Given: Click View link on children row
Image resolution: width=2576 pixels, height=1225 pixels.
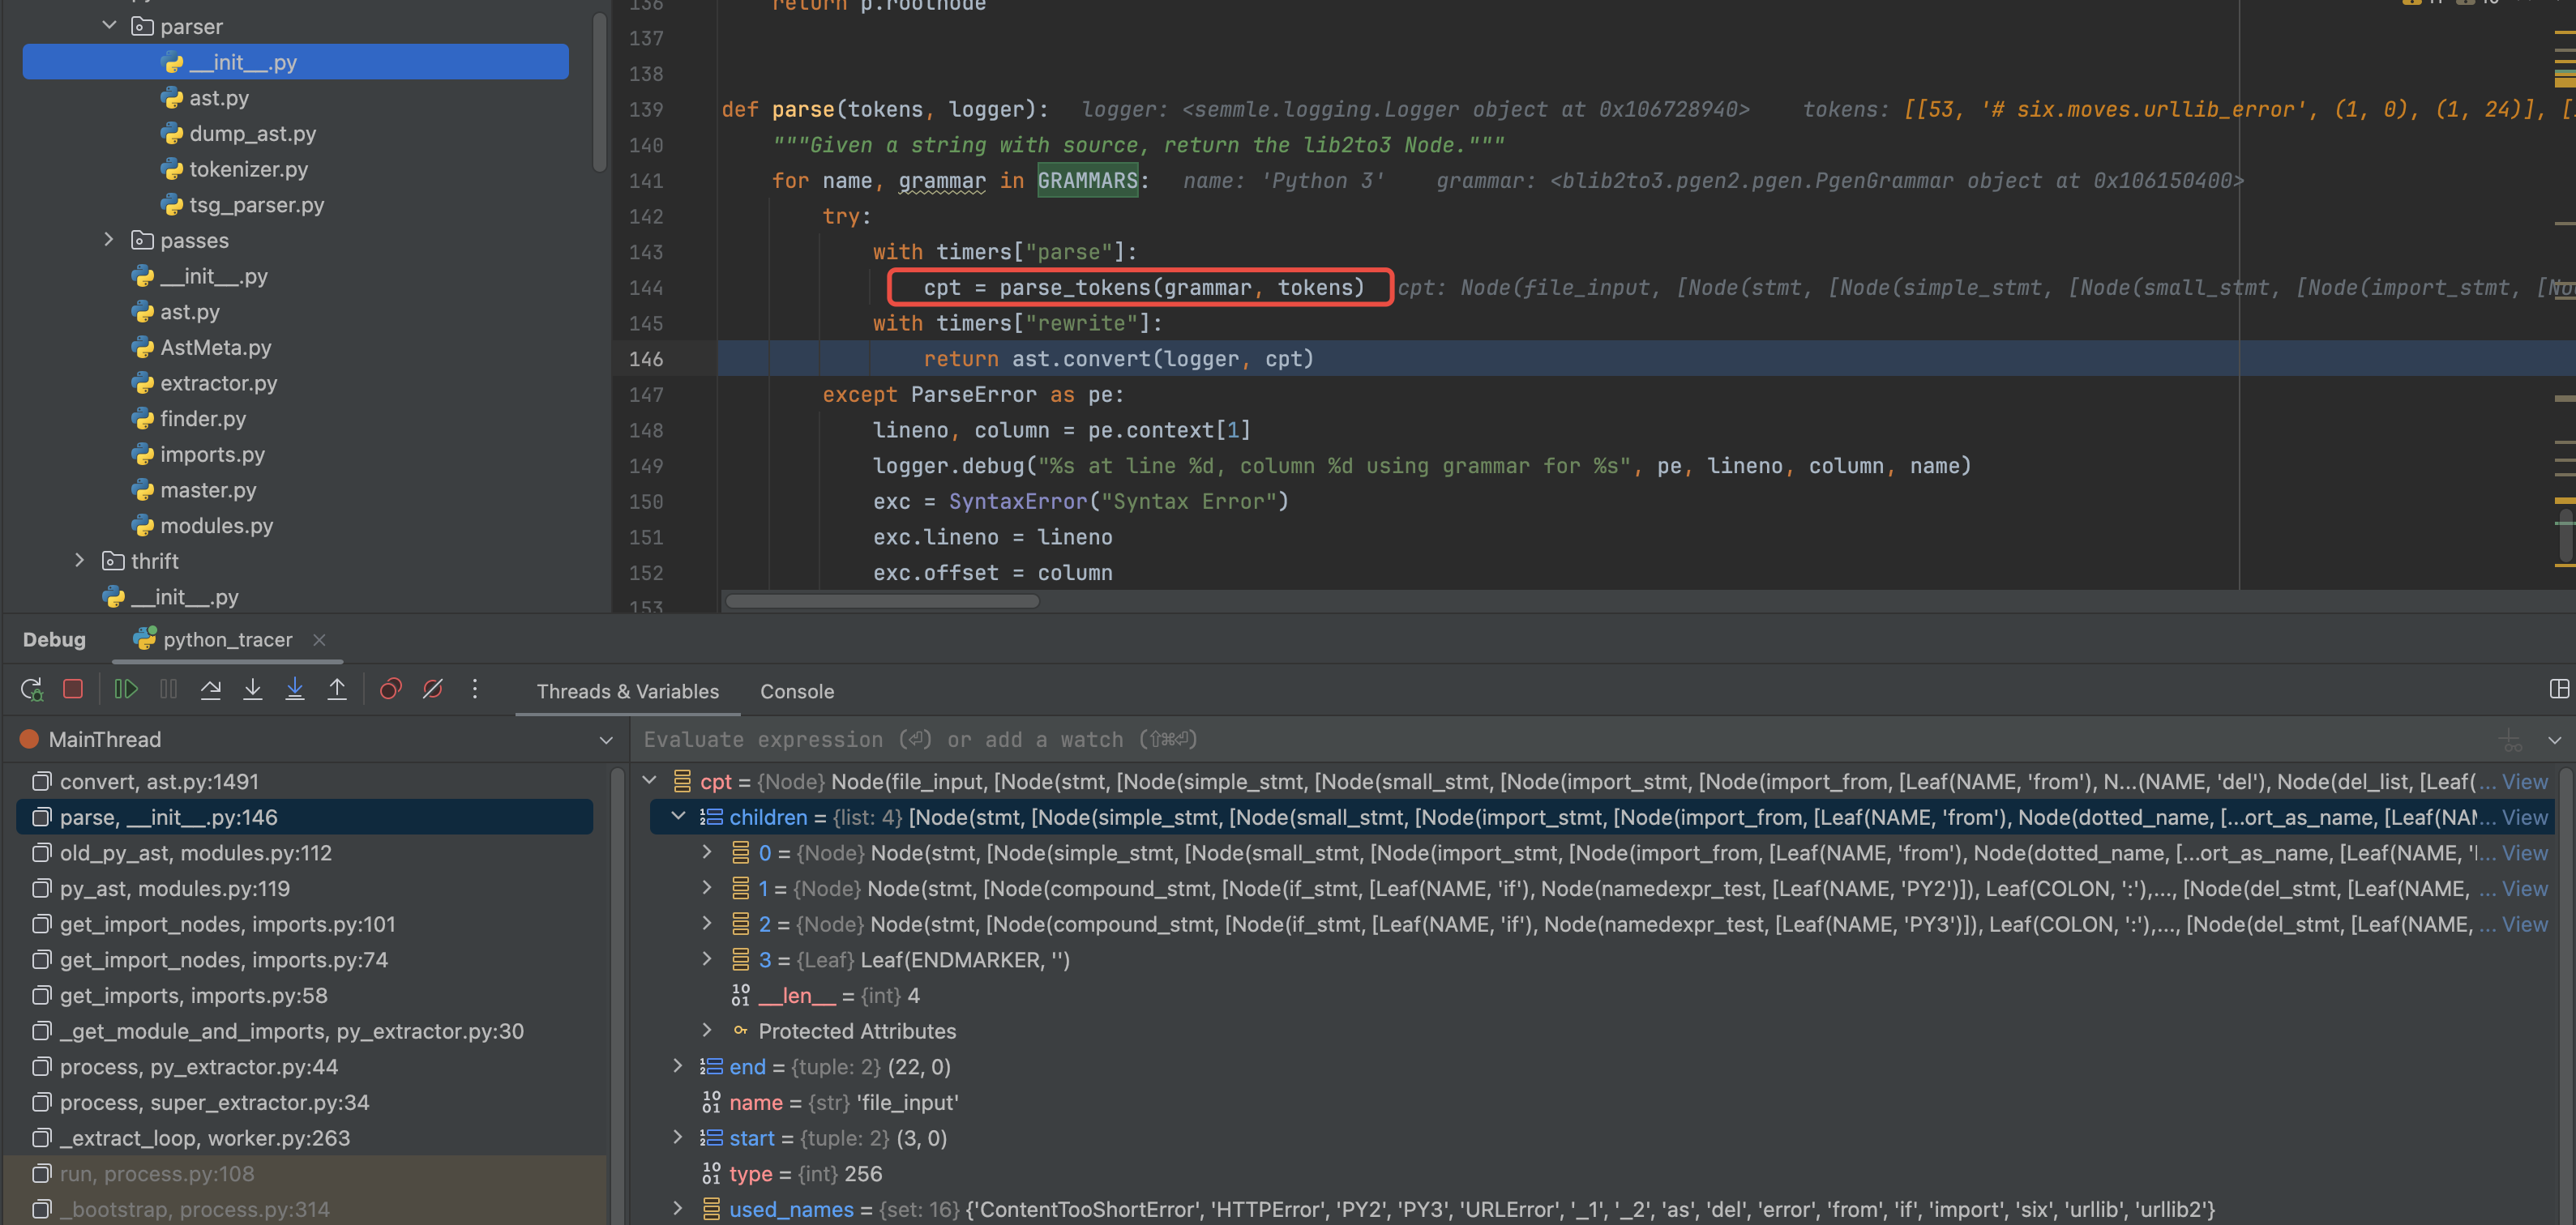Looking at the screenshot, I should coord(2524,817).
